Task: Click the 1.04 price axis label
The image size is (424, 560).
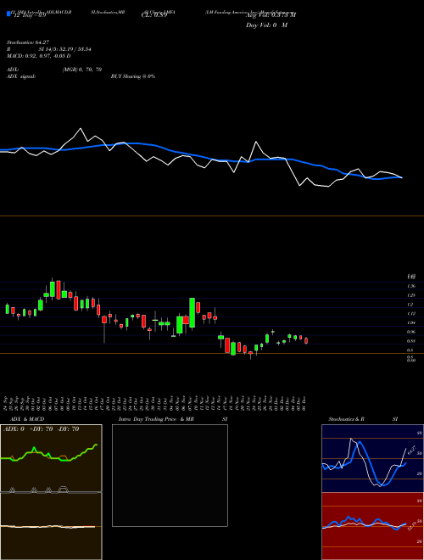Action: coord(411,323)
